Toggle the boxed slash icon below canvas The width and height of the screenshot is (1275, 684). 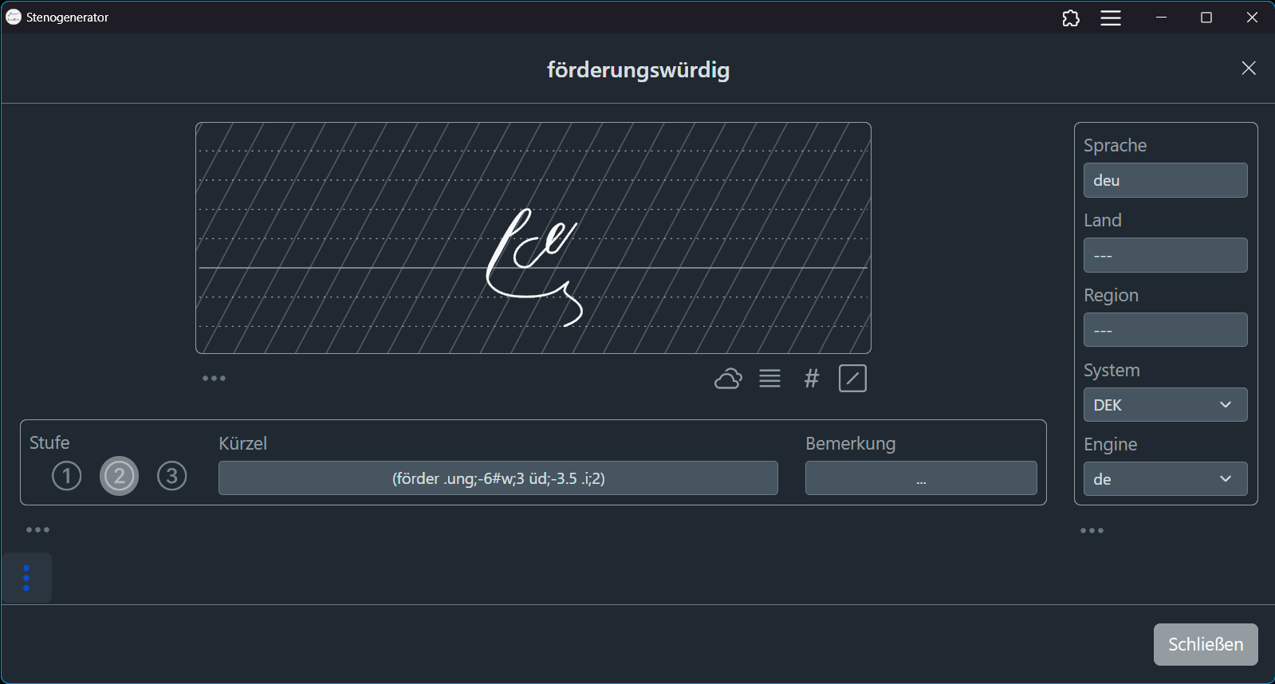pos(852,379)
